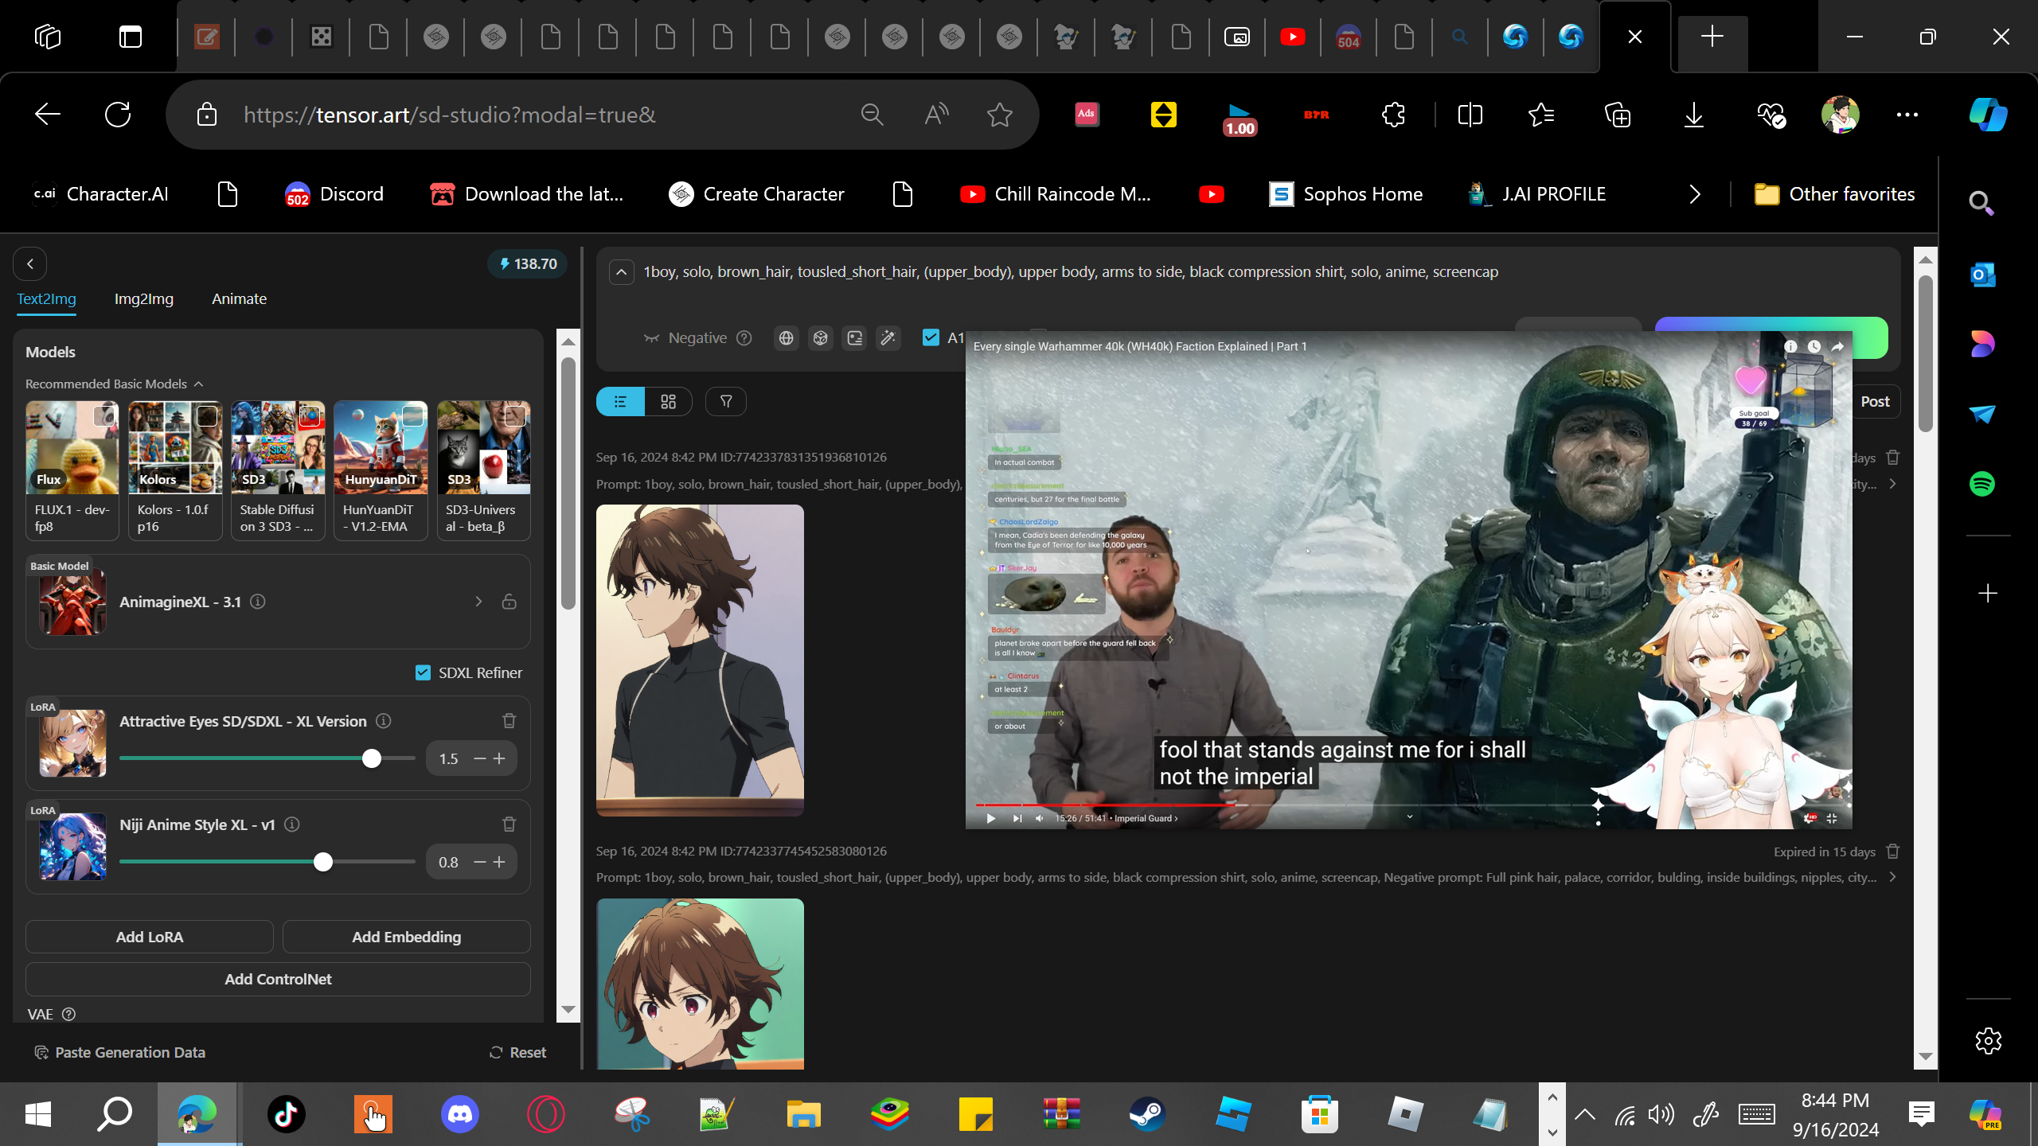Click the Negative prompt help icon
This screenshot has height=1146, width=2038.
click(x=744, y=338)
